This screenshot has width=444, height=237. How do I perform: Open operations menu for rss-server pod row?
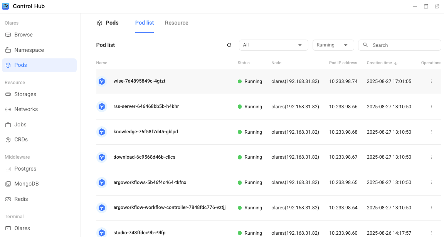coord(431,107)
